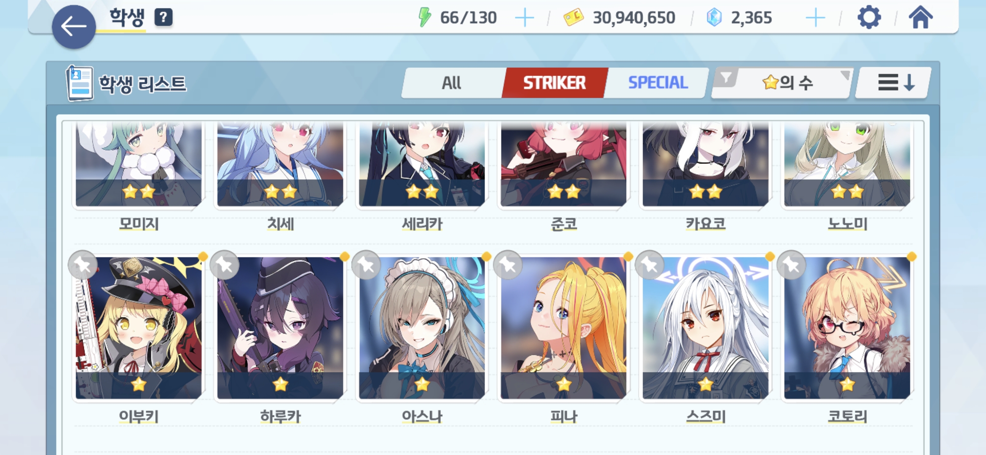Select the STRIKER tab
Image resolution: width=986 pixels, height=455 pixels.
click(x=555, y=83)
